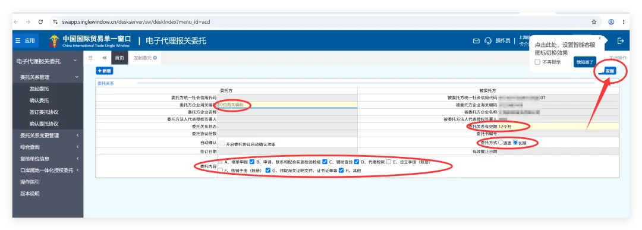Image resolution: width=642 pixels, height=230 pixels.
Task: Collapse the sidebar with the list icon
Action: pos(90,58)
